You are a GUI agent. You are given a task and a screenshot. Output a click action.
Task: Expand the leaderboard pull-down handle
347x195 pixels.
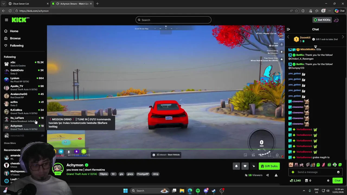[315, 47]
